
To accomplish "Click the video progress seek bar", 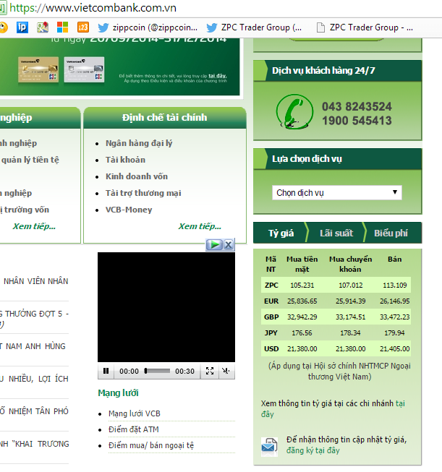I will point(157,371).
